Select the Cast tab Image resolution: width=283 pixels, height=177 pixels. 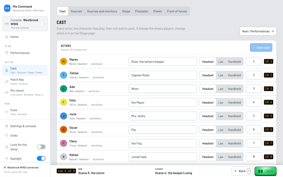[x=62, y=11]
